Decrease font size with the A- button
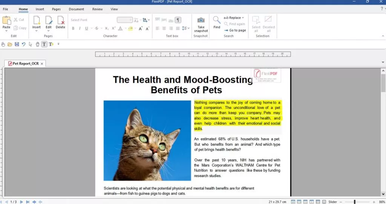386x204 pixels. tap(147, 29)
